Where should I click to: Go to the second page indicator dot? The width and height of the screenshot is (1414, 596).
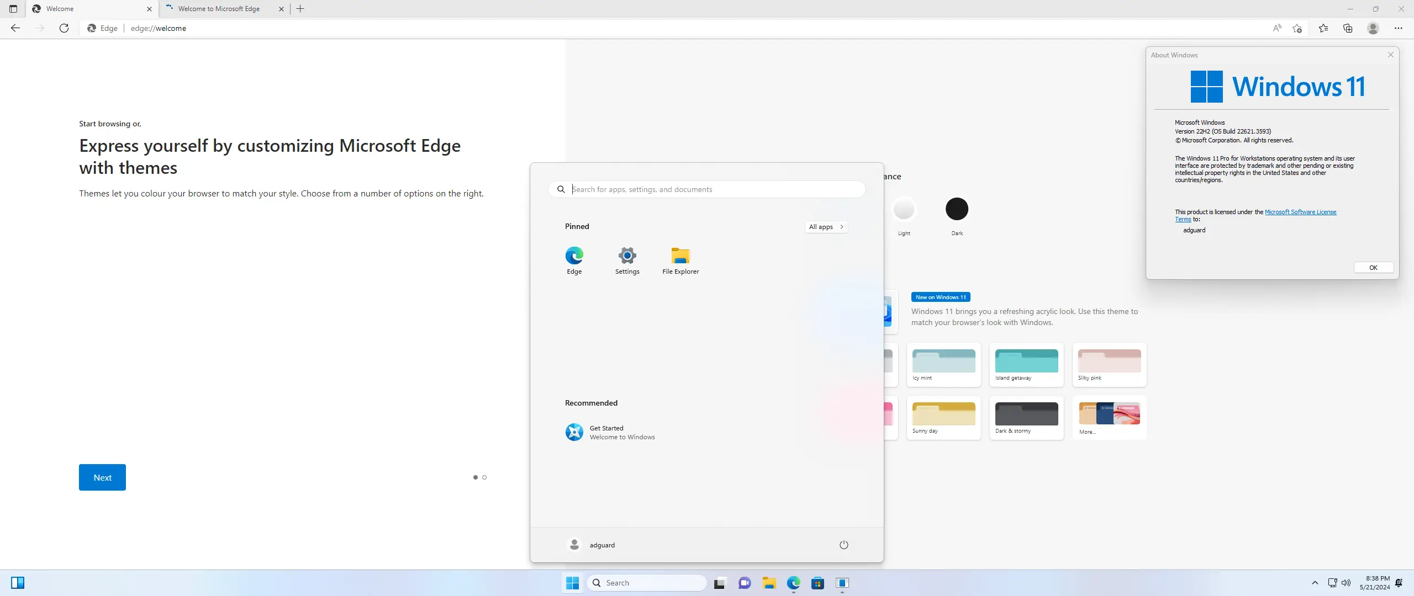click(x=484, y=477)
